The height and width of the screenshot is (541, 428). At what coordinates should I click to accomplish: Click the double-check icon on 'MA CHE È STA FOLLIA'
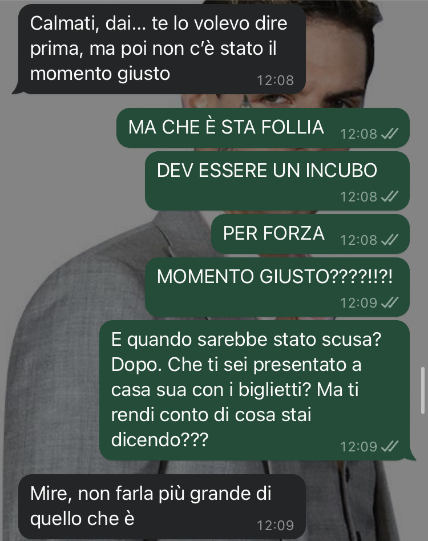click(390, 133)
